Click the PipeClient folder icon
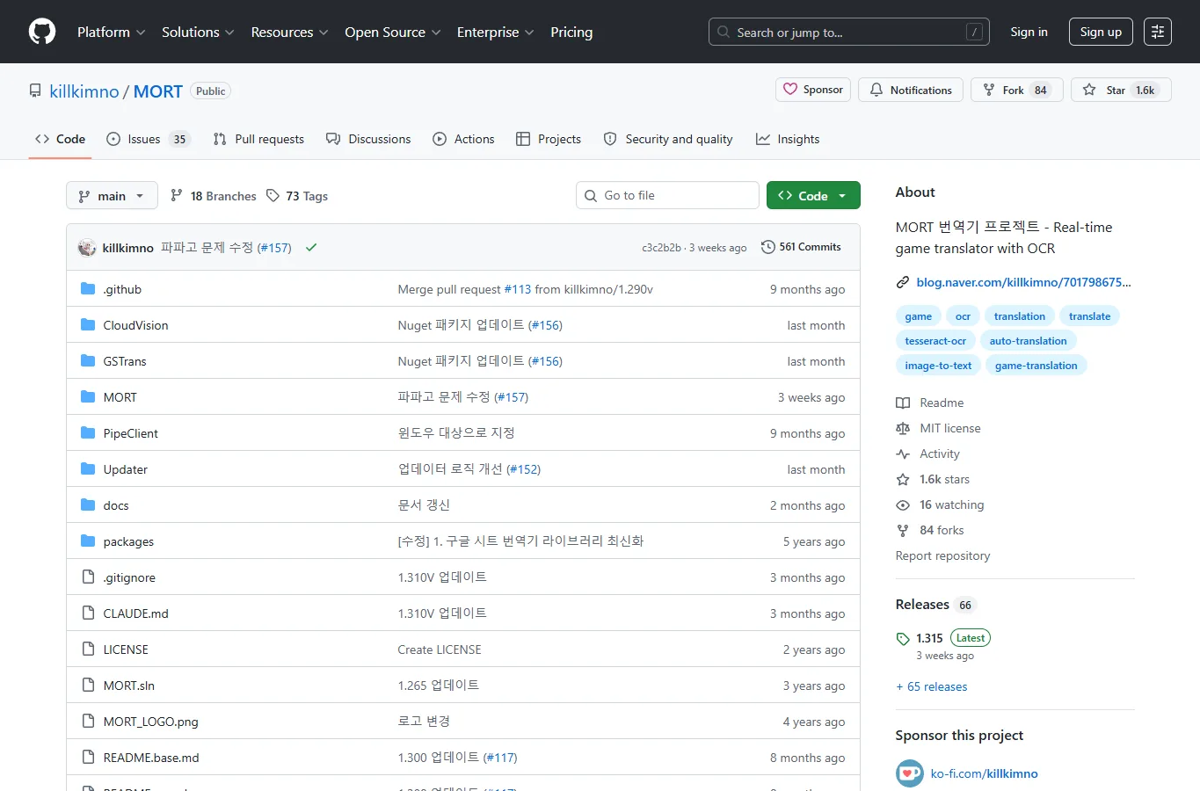Viewport: 1200px width, 791px height. (88, 433)
